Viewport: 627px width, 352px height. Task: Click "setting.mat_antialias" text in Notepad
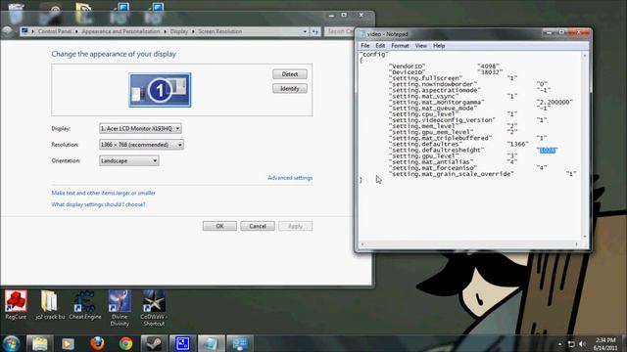[431, 162]
